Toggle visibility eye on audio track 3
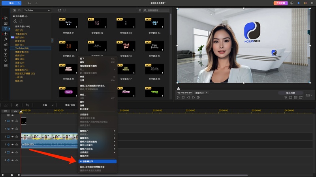 [12, 160]
